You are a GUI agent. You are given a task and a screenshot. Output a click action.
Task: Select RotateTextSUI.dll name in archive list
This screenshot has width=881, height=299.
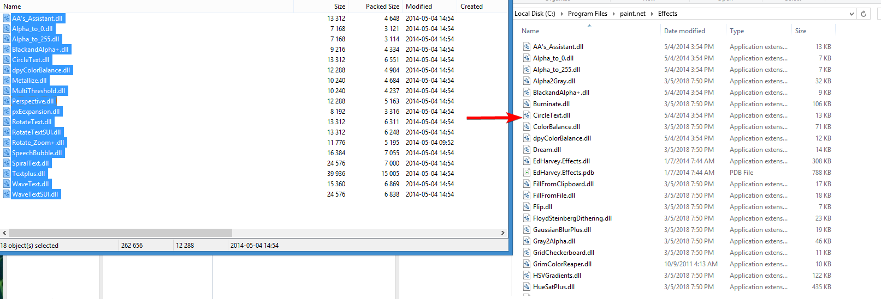37,132
